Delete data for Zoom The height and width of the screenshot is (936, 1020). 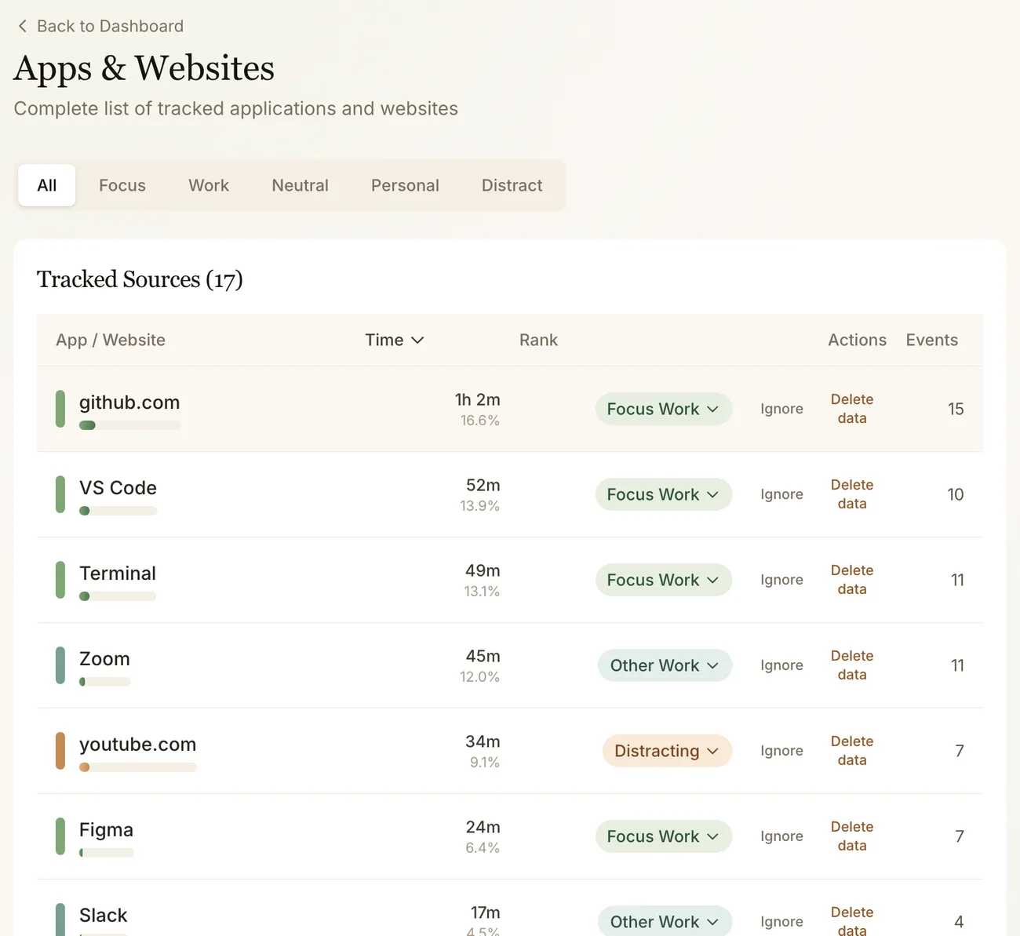[x=852, y=665]
